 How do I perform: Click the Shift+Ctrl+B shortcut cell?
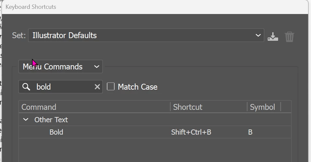191,132
